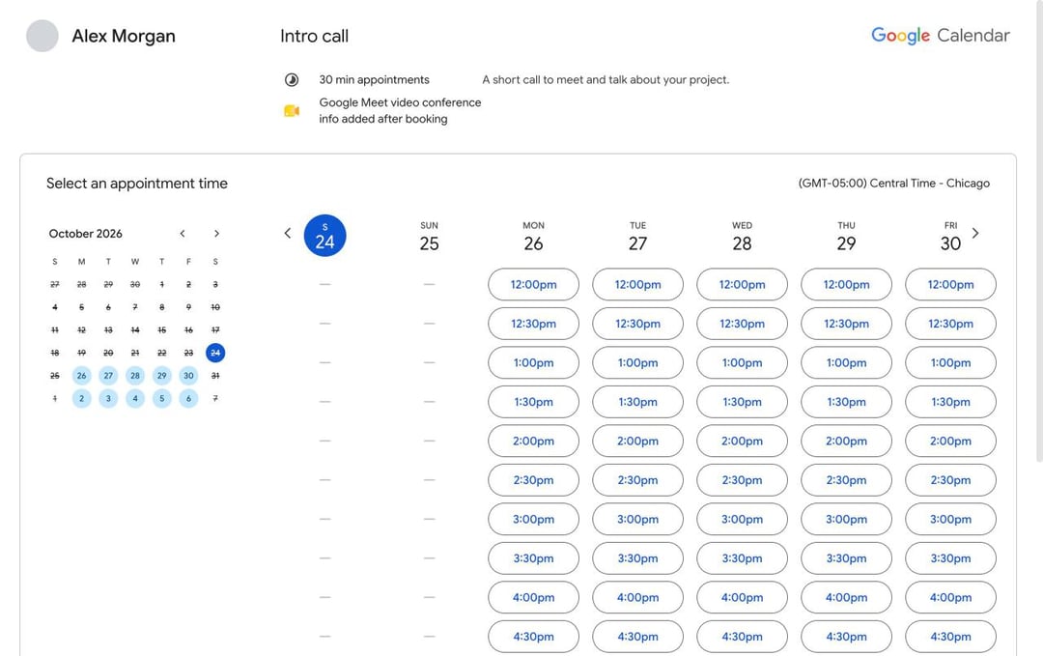Image resolution: width=1043 pixels, height=656 pixels.
Task: Pick October 30 in mini calendar
Action: point(188,376)
